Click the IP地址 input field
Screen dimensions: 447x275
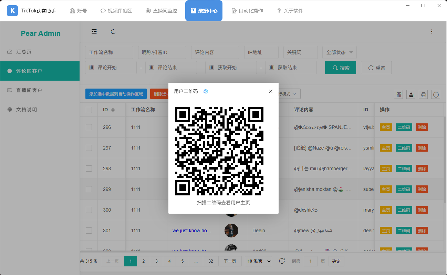pos(261,52)
